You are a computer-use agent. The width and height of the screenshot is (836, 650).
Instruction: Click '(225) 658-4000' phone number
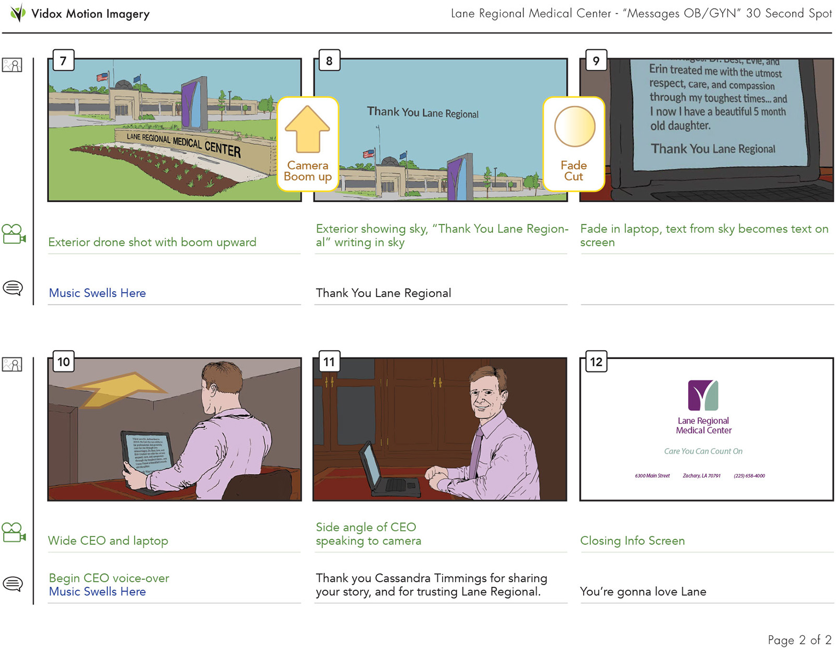coord(749,476)
